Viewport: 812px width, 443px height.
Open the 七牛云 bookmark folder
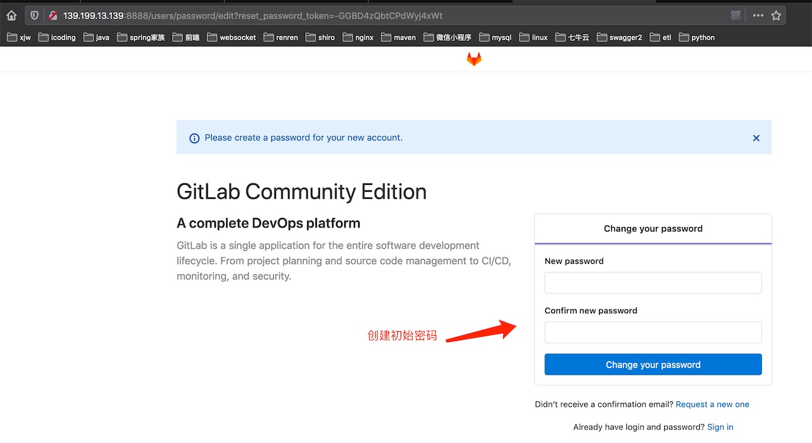(573, 38)
